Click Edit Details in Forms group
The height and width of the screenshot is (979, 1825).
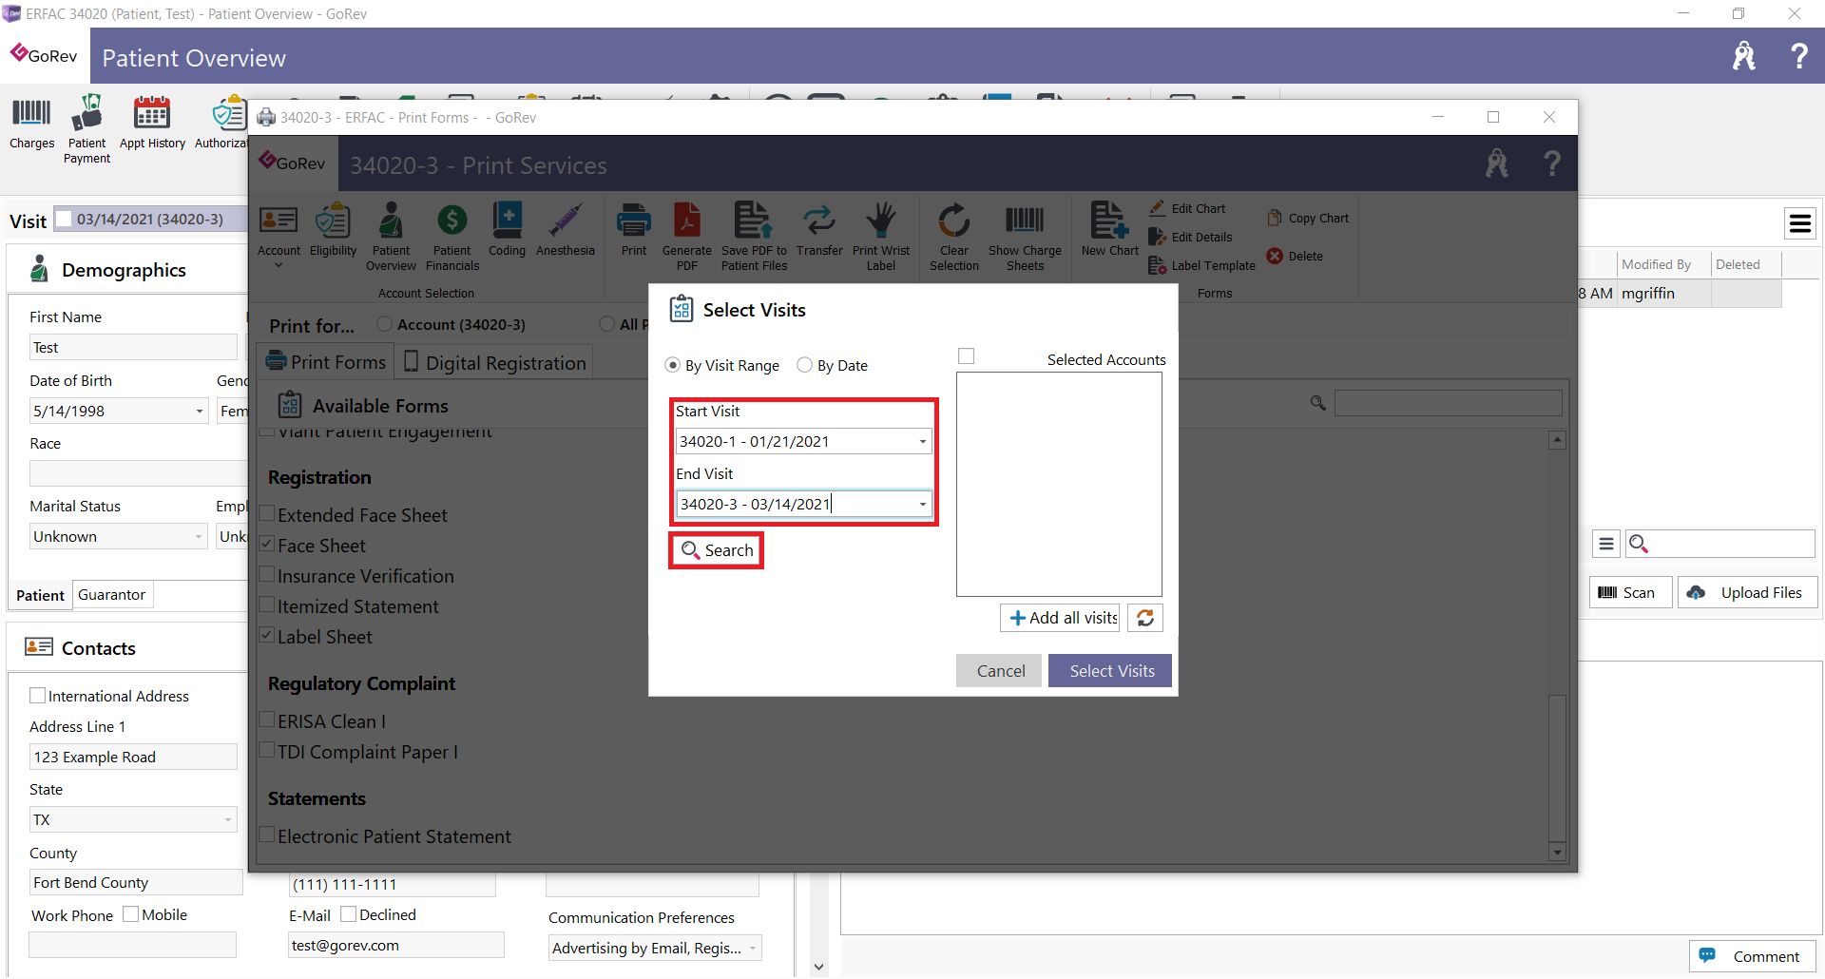click(1190, 237)
